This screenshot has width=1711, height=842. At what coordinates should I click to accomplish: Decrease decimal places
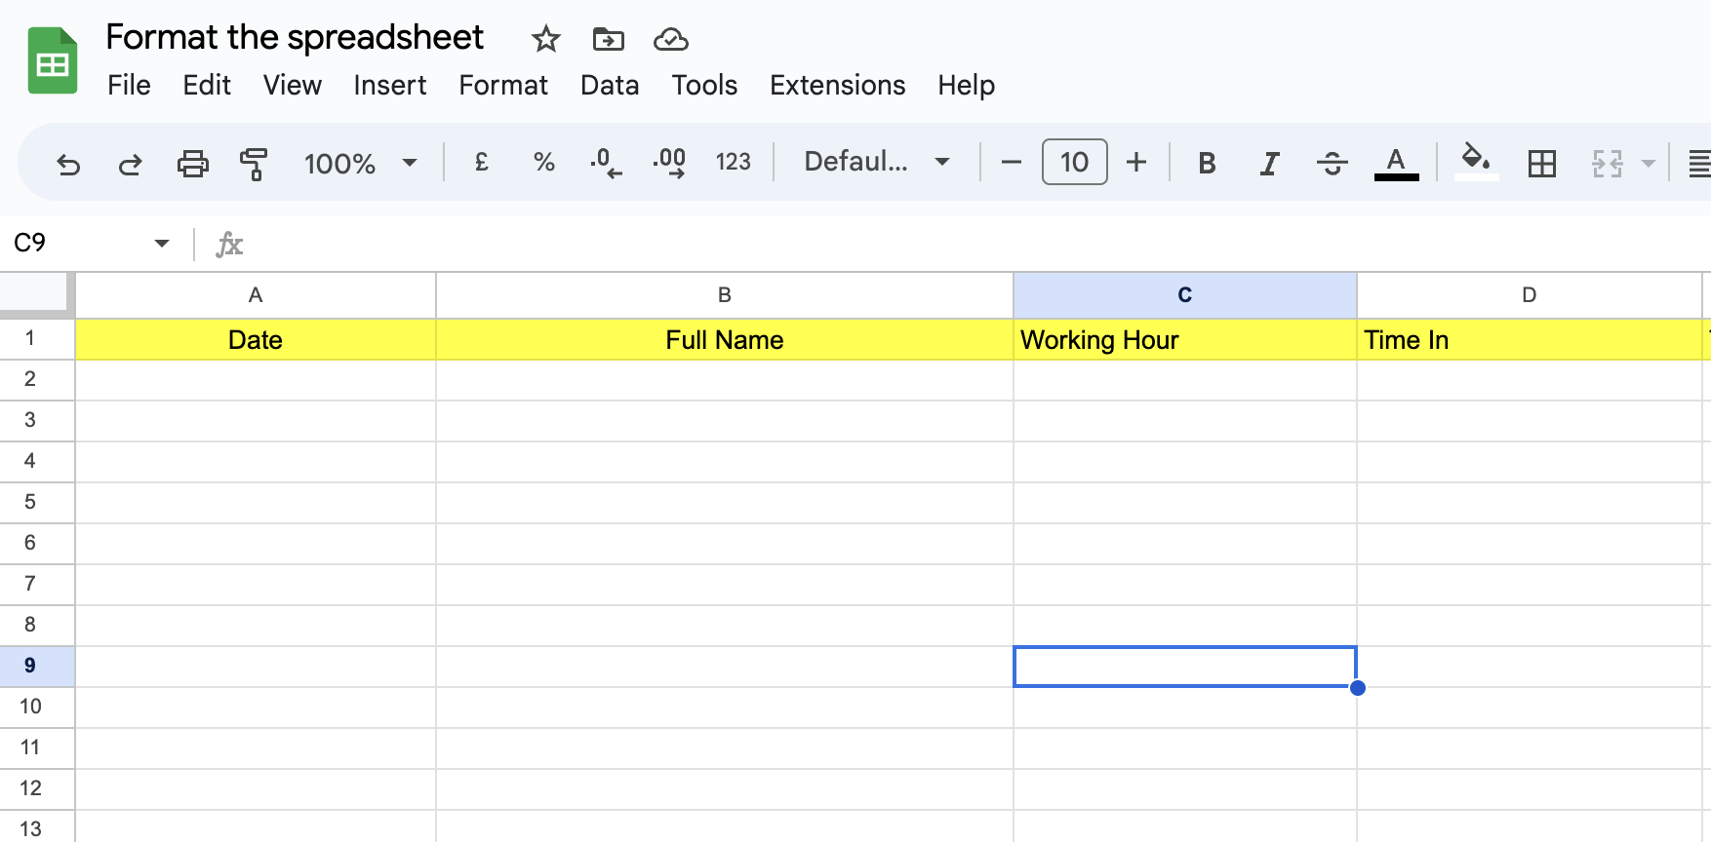[x=606, y=163]
